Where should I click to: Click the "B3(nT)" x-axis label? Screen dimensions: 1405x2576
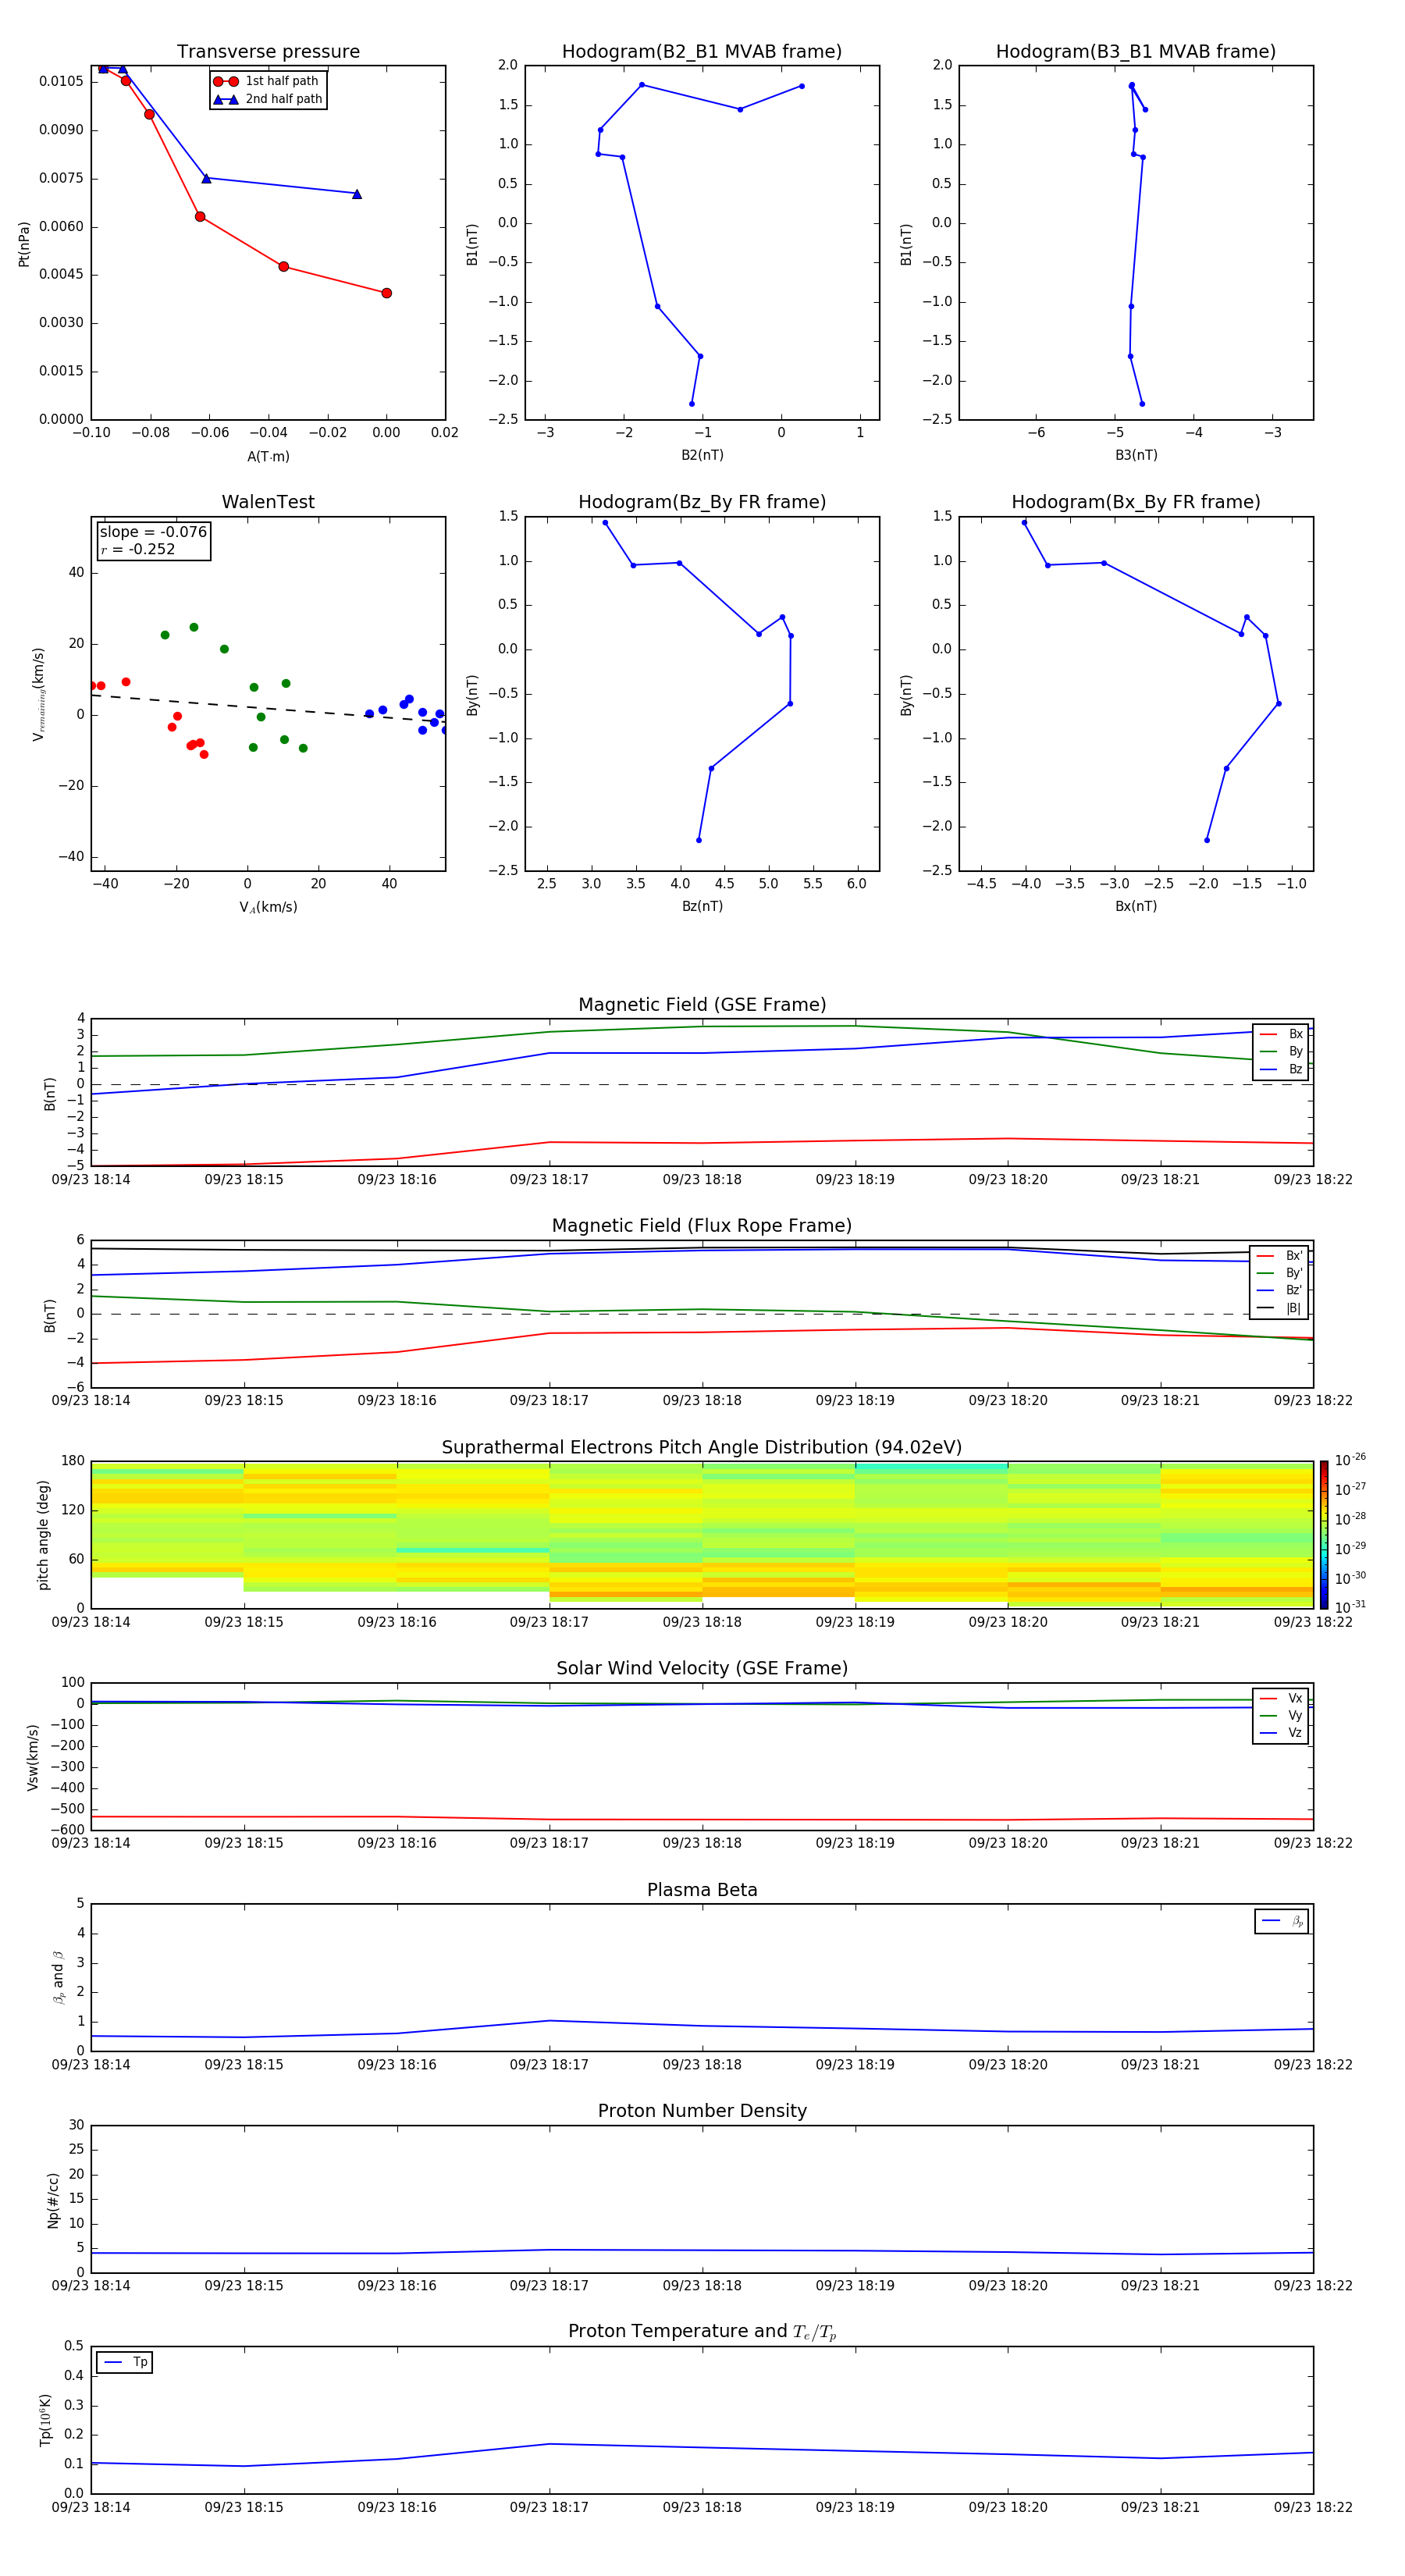pyautogui.click(x=1136, y=455)
